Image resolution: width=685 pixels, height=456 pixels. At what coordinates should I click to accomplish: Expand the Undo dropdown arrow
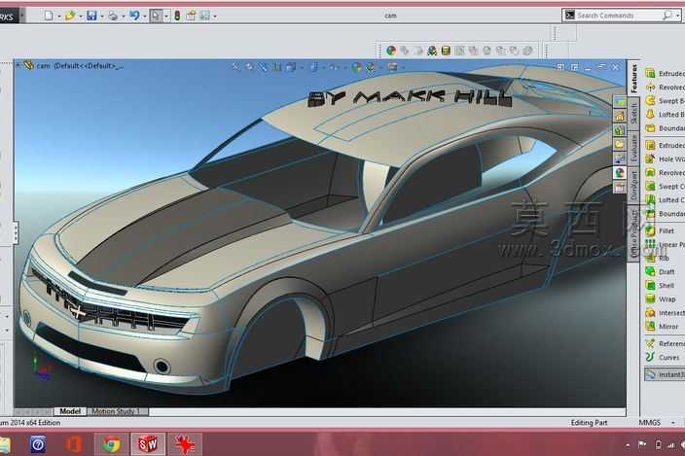[145, 17]
